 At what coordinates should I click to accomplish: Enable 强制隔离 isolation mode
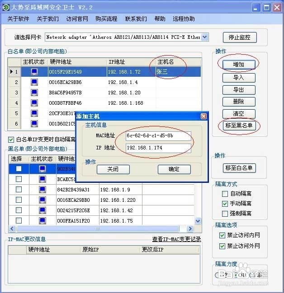click(x=225, y=214)
